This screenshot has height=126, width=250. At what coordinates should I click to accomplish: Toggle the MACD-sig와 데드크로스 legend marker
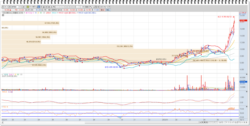coord(77,13)
